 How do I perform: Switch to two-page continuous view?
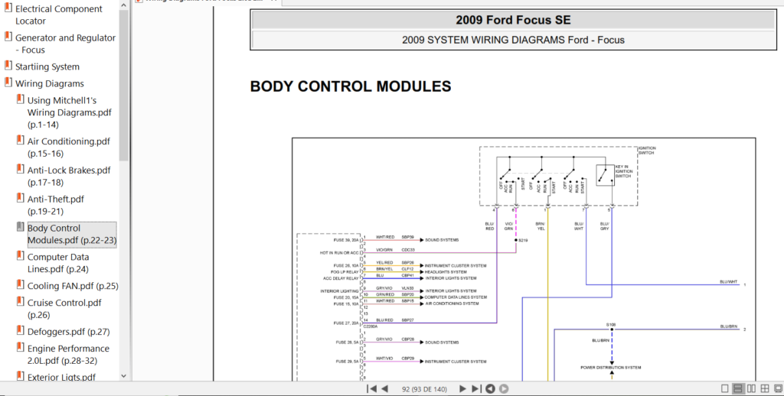tap(765, 388)
